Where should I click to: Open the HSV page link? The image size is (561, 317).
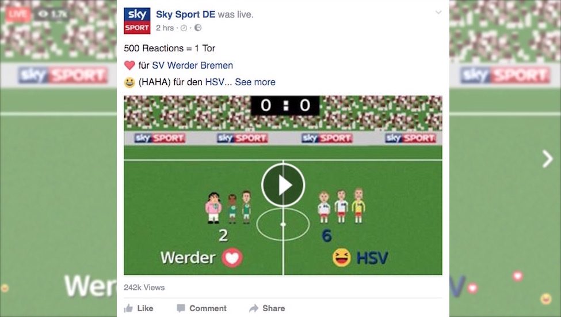[x=215, y=82]
